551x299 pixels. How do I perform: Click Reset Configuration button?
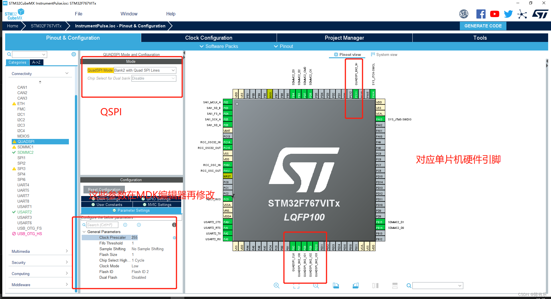(x=104, y=189)
